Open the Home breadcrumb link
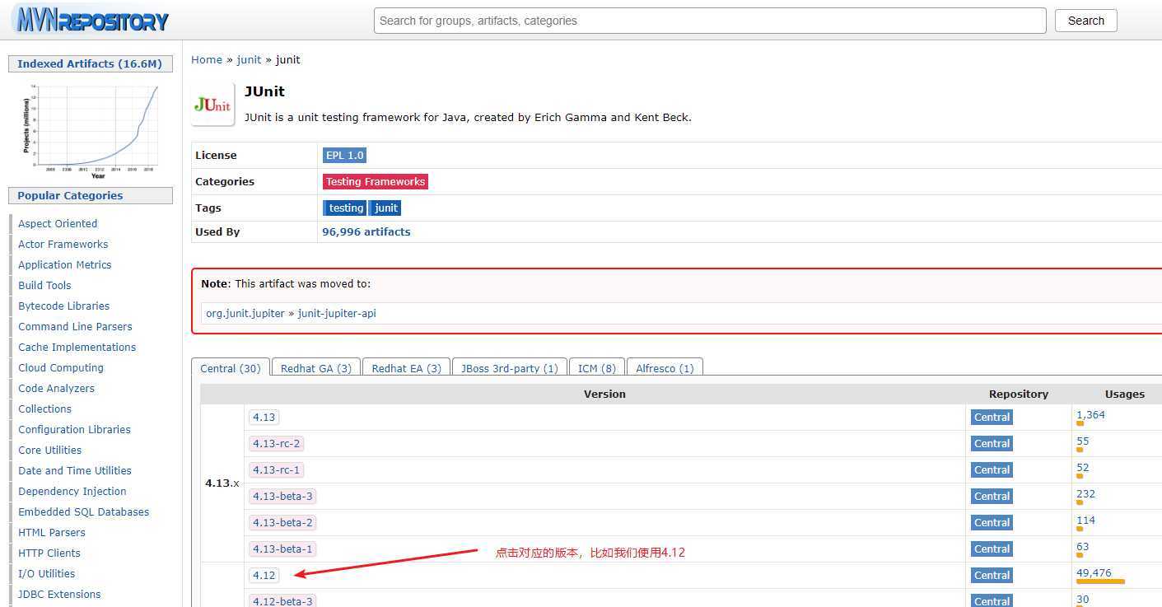1162x607 pixels. tap(207, 59)
